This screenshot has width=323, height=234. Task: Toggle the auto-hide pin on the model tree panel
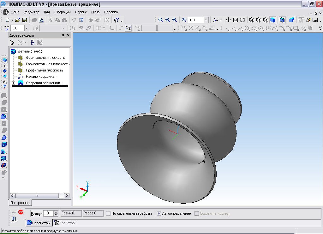tap(63, 35)
